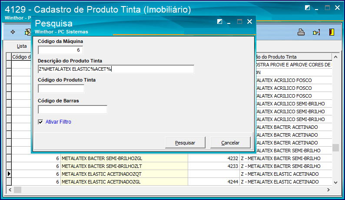Close the 4129 Cadastro de Produto window
This screenshot has width=345, height=200.
click(337, 8)
